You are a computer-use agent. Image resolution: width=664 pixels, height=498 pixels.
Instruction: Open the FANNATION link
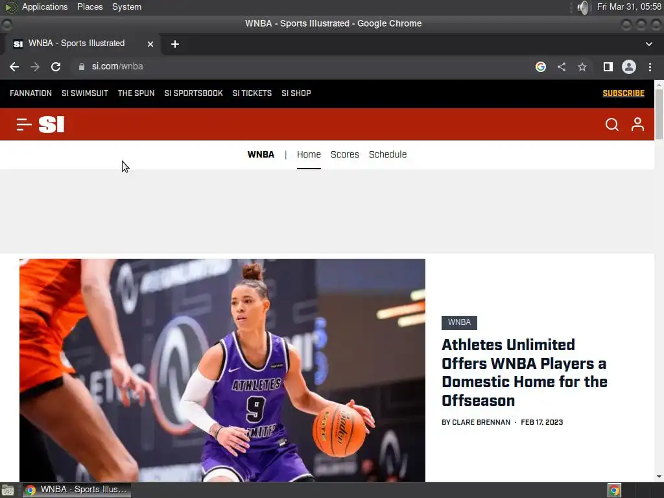tap(31, 93)
